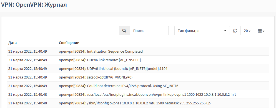Click the date of ovpn-linkup row
This screenshot has height=108, width=276.
click(28, 95)
